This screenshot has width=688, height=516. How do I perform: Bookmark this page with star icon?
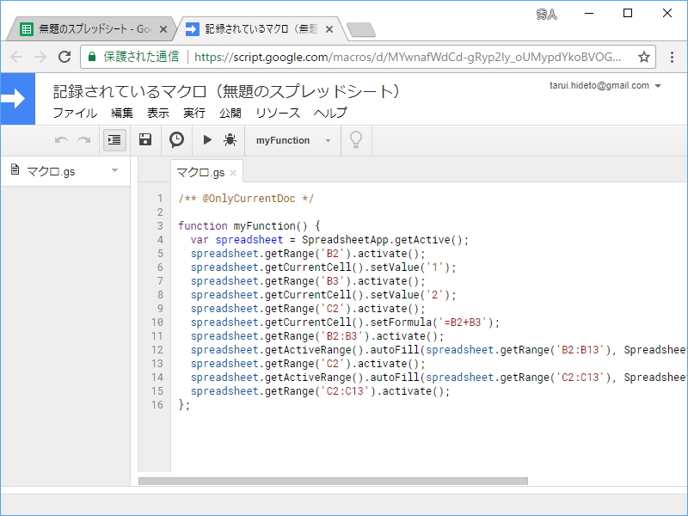tap(643, 57)
